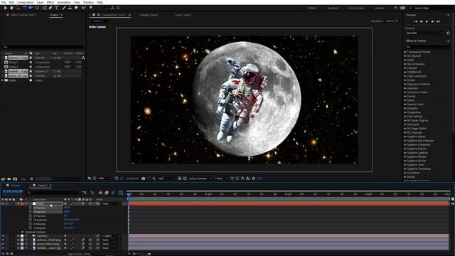Select the Hand tool
The width and height of the screenshot is (455, 256).
pyautogui.click(x=11, y=8)
